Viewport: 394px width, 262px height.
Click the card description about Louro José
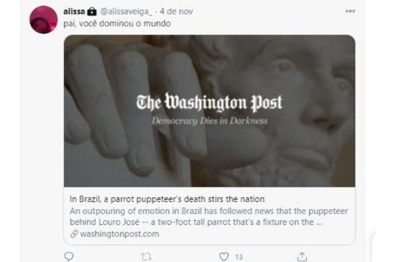click(x=209, y=216)
